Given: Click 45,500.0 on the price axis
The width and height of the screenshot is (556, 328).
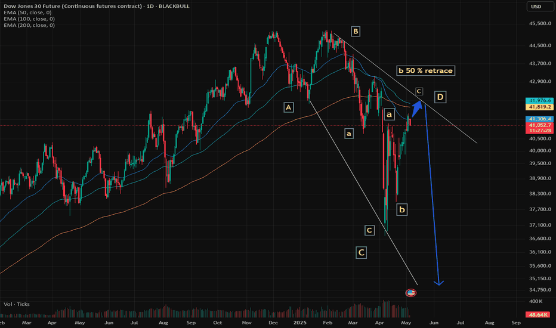Looking at the screenshot, I should tap(540, 23).
